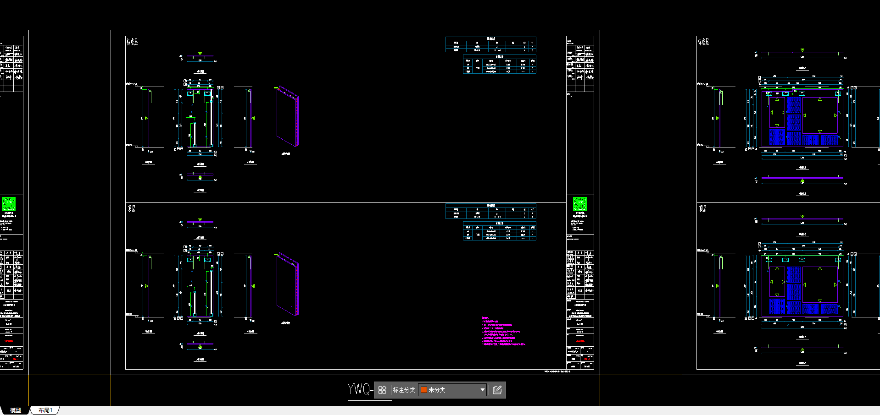Screen dimensions: 880x415
Task: Click the green QR code in center title block
Action: 580,203
